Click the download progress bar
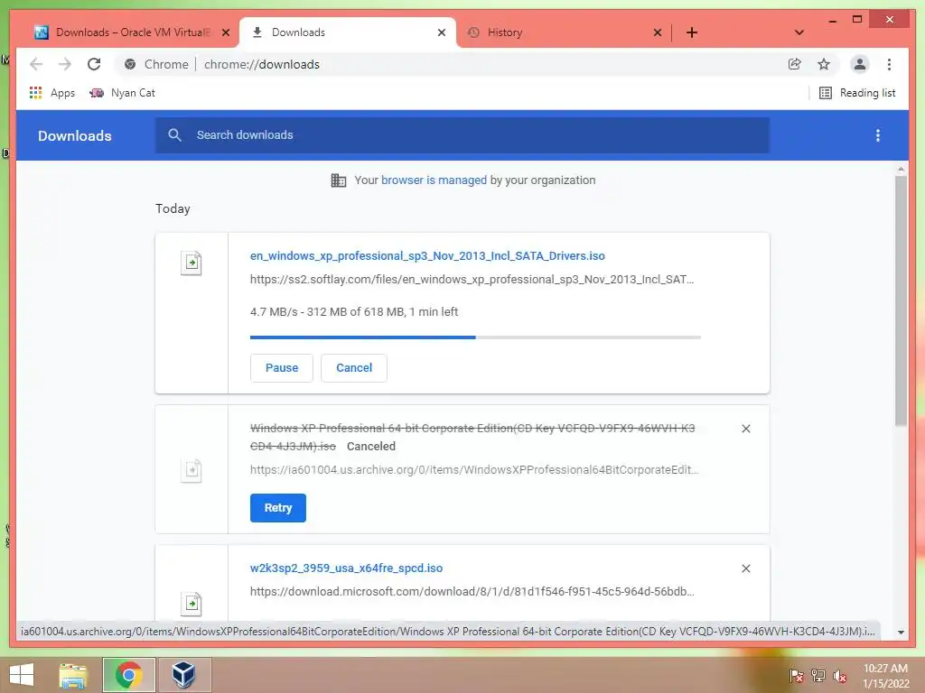The image size is (925, 693). pyautogui.click(x=475, y=337)
